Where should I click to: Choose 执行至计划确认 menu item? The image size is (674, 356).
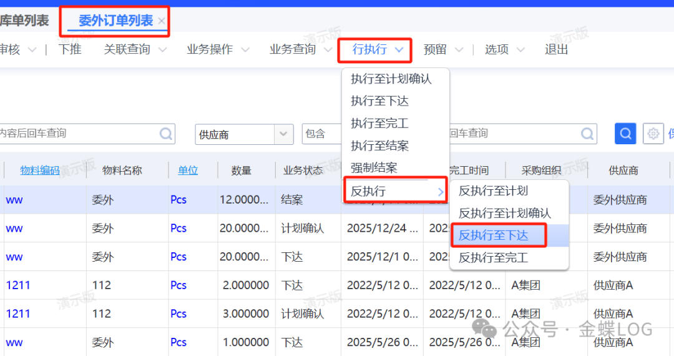(x=391, y=79)
